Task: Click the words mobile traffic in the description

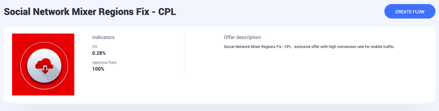Action: tap(383, 47)
